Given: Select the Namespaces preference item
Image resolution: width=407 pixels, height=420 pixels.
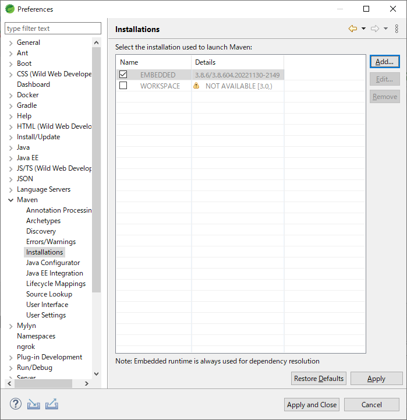Looking at the screenshot, I should pos(36,336).
